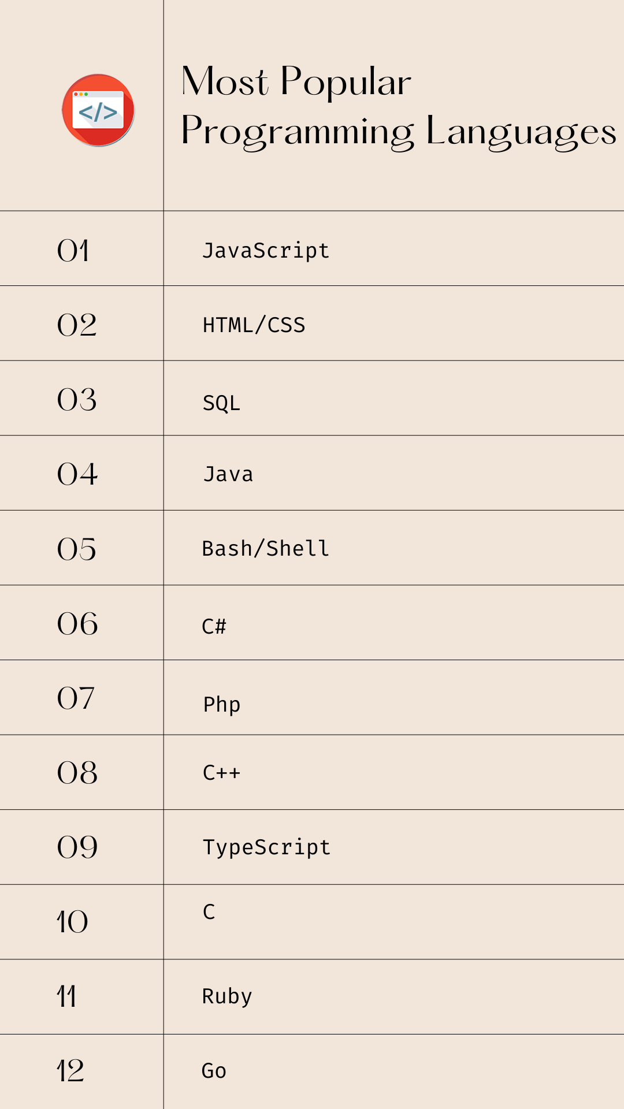Select the Ruby language label

point(227,996)
